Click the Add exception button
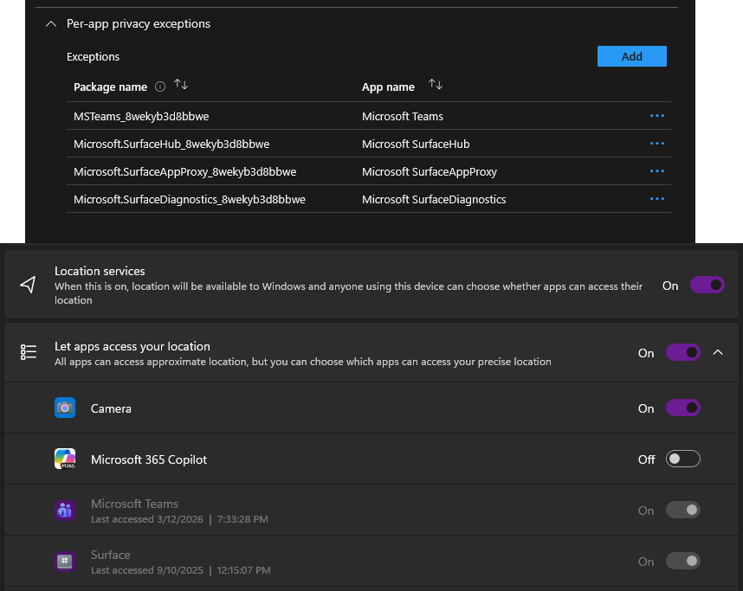The image size is (743, 591). pyautogui.click(x=631, y=56)
